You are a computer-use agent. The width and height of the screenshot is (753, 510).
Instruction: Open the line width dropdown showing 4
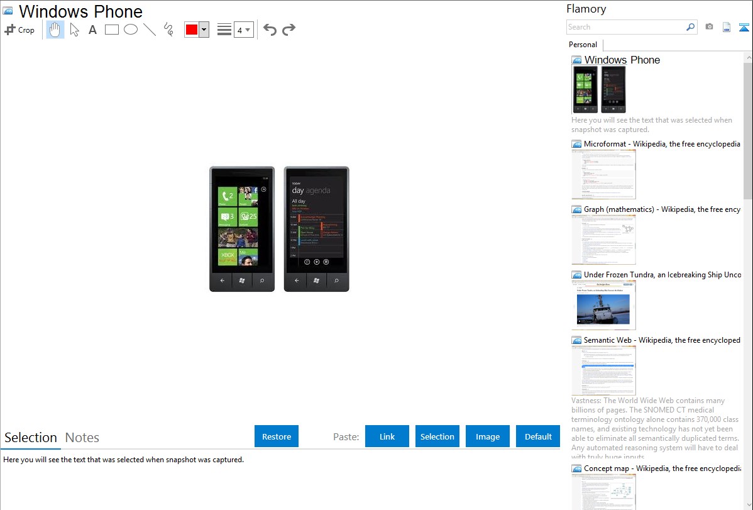click(243, 30)
